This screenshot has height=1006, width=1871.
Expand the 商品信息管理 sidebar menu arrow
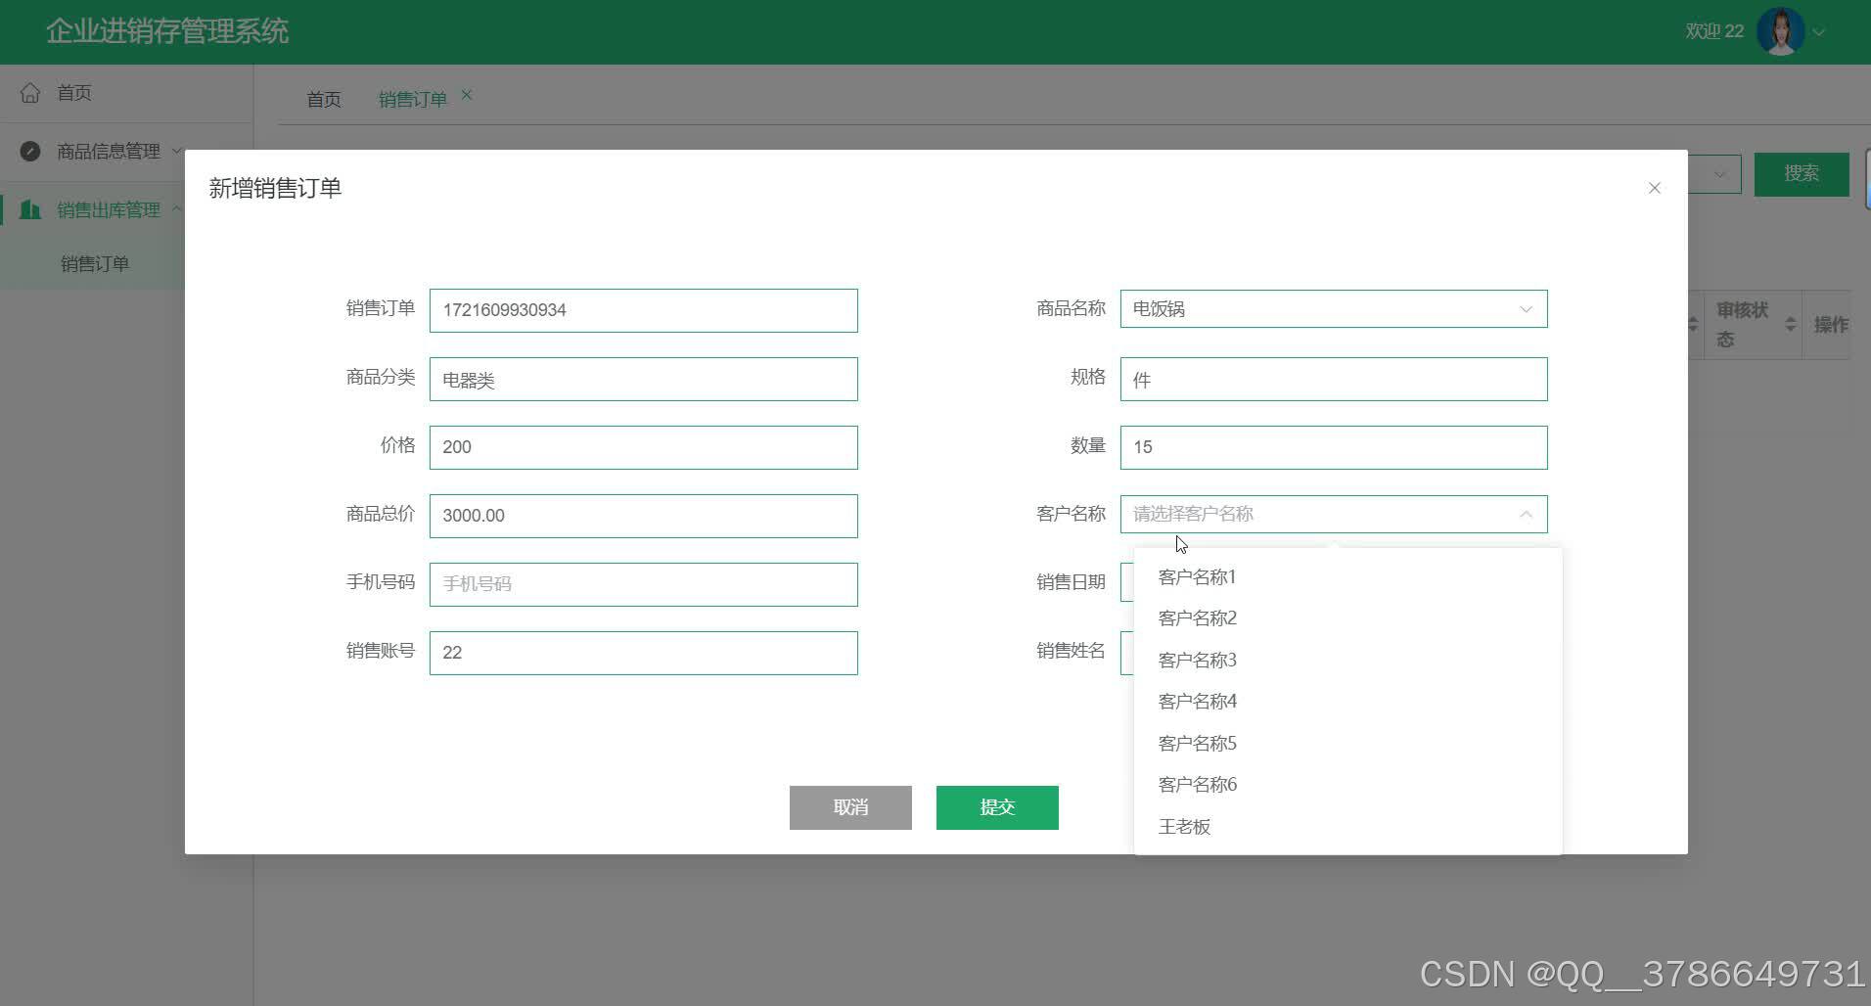[177, 151]
